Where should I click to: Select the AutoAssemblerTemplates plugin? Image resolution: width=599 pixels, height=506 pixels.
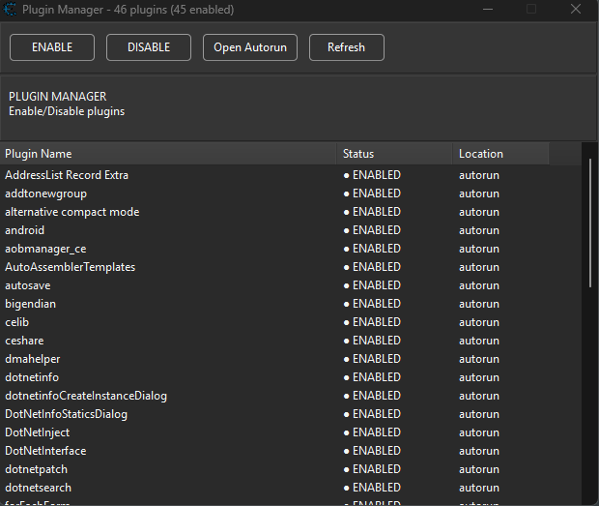(x=291, y=267)
